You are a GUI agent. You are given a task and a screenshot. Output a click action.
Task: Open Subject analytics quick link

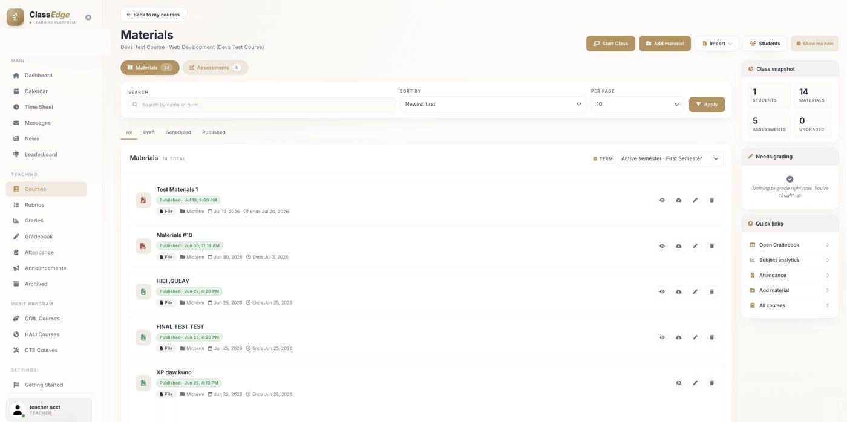[790, 260]
